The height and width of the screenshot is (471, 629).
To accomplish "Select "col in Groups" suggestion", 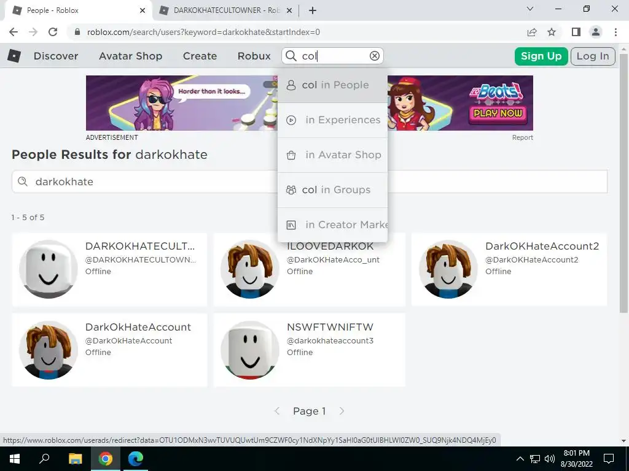I will (332, 190).
